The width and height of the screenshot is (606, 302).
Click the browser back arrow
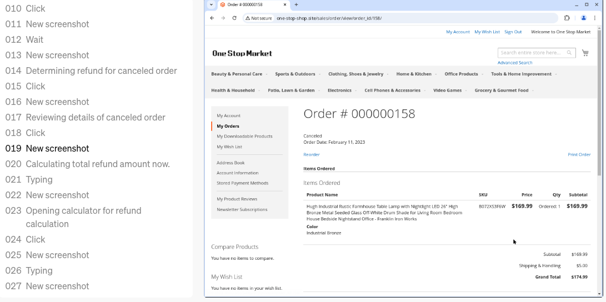pyautogui.click(x=212, y=18)
